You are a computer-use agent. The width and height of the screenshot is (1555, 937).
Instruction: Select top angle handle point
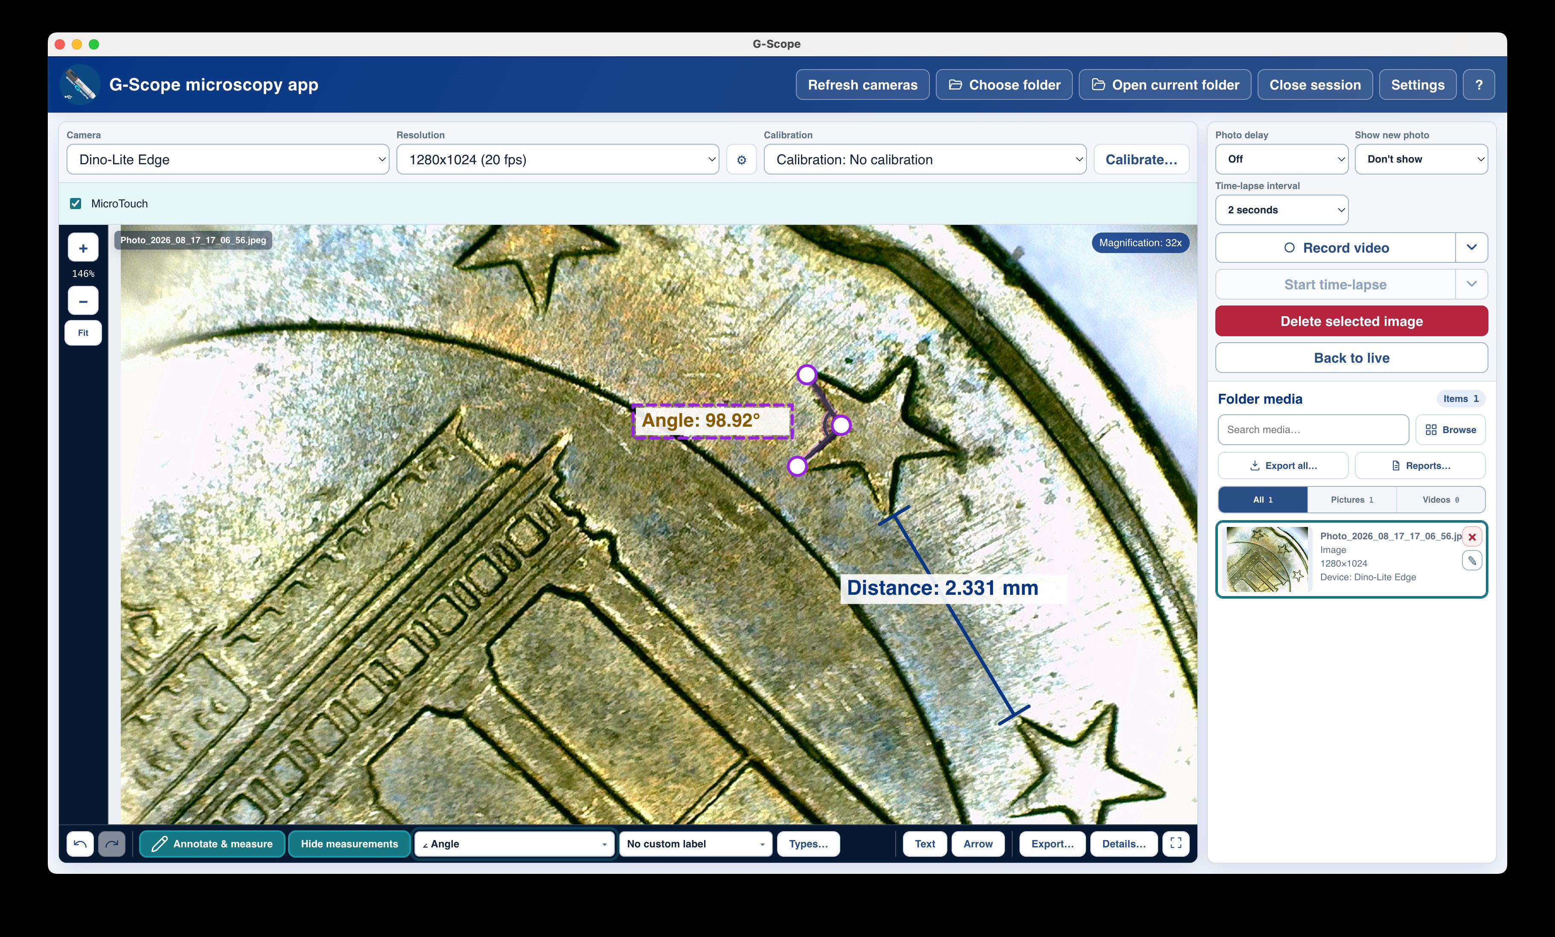click(807, 375)
